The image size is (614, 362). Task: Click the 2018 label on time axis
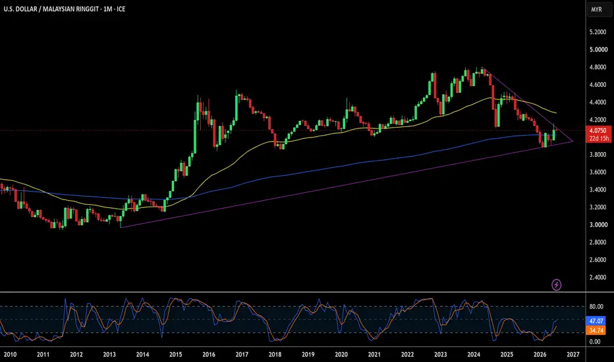[x=275, y=355]
